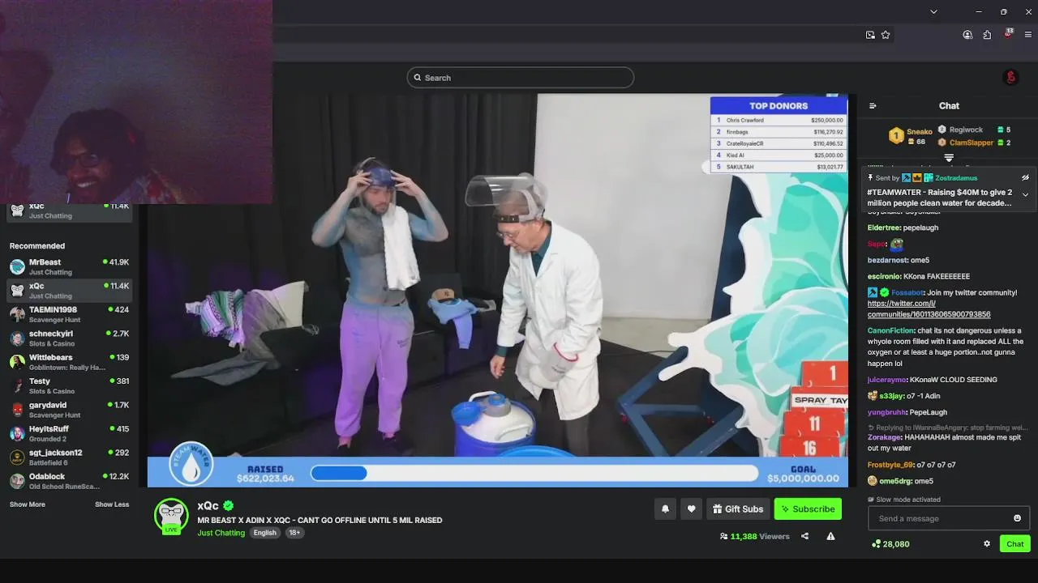Open Odablock avatar in recommended list
Screen dimensions: 1038x583
click(17, 481)
